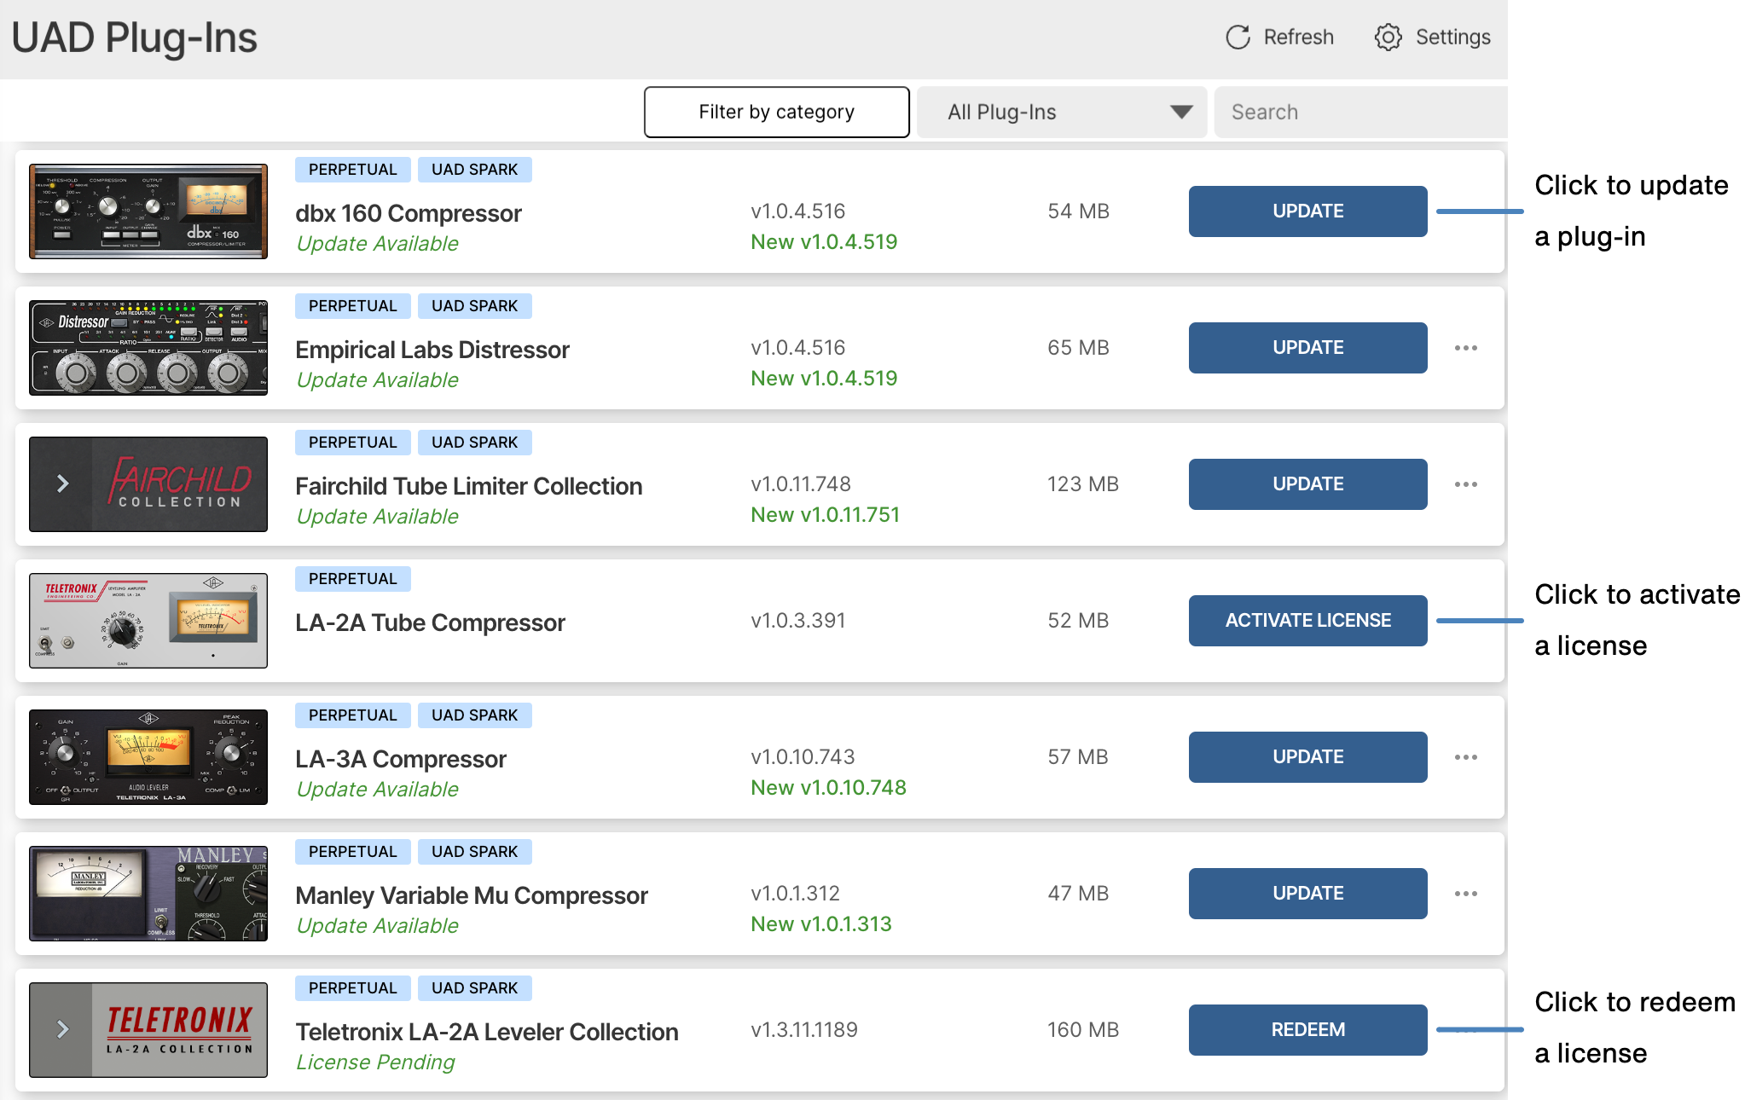Click the PERPETUAL tag on LA-2A Tube Compressor

coord(352,579)
